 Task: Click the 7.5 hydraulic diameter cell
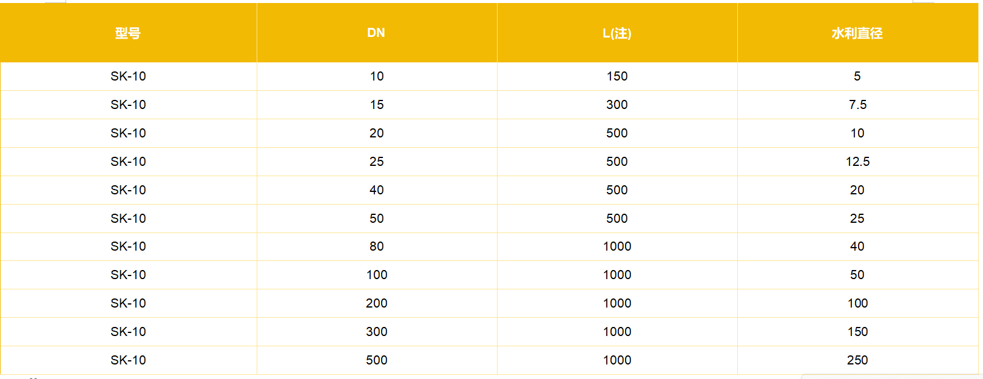click(x=857, y=105)
